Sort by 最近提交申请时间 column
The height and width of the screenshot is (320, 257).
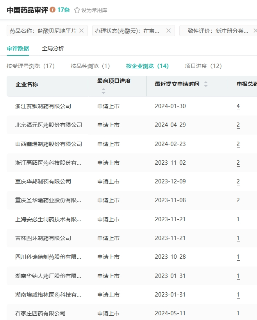pyautogui.click(x=206, y=84)
